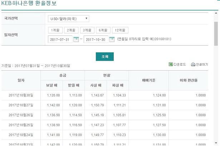Edit the start date field 2017-07-31
This screenshot has width=220, height=146.
pos(60,39)
